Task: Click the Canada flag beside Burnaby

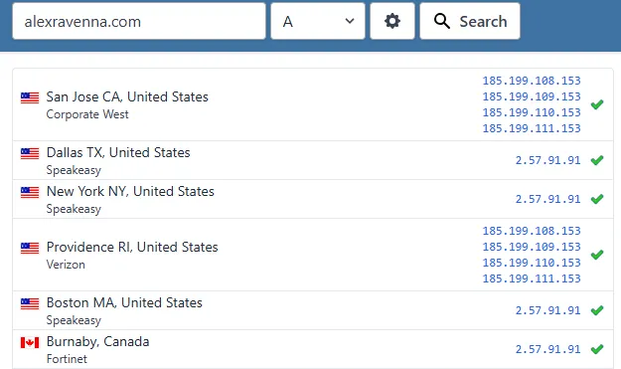Action: click(x=30, y=342)
